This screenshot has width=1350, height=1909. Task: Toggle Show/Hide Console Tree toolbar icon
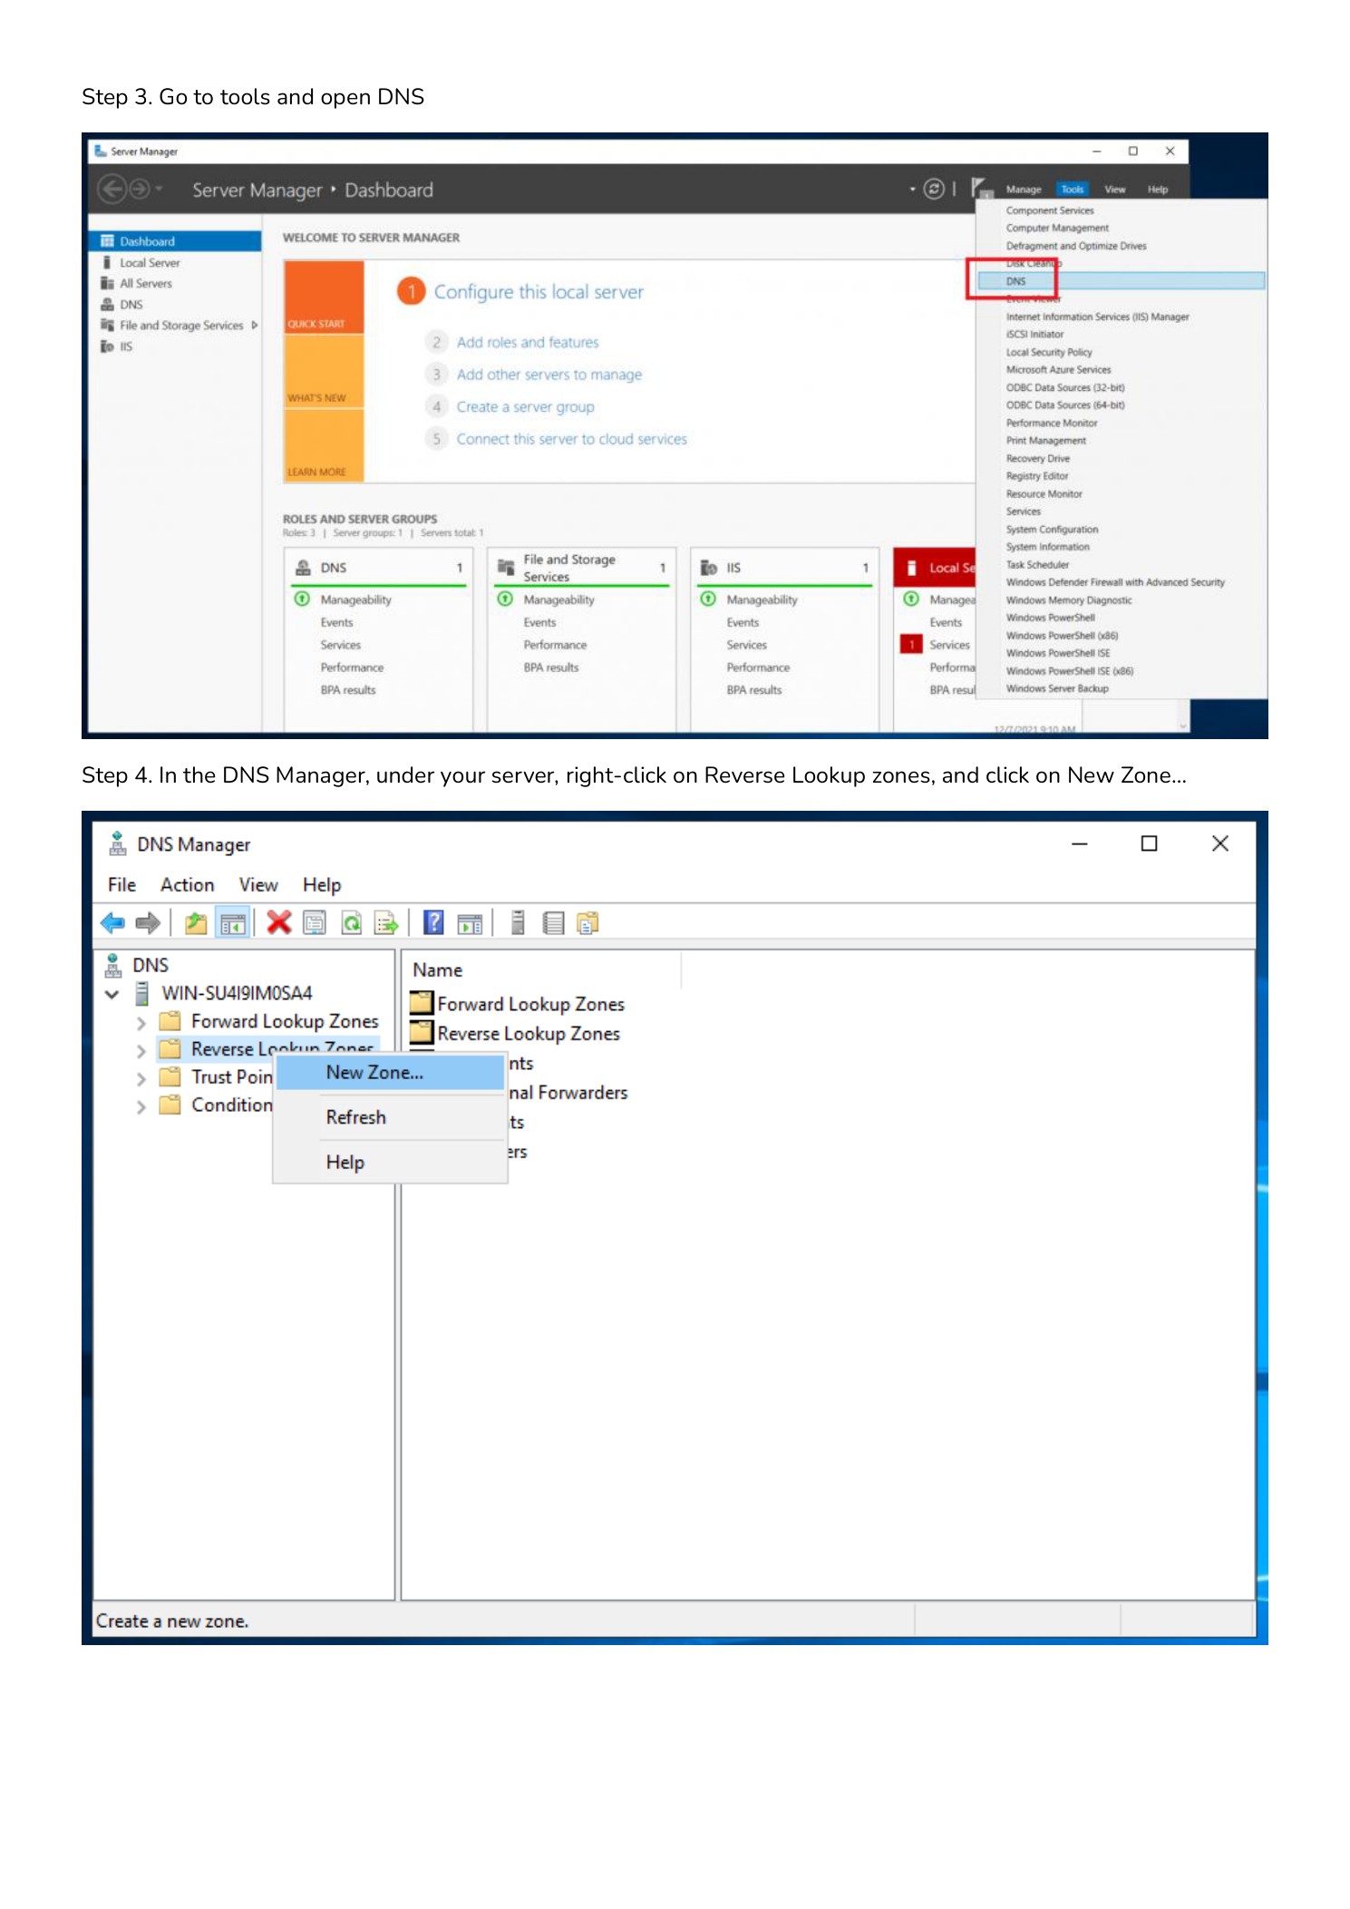pyautogui.click(x=233, y=923)
